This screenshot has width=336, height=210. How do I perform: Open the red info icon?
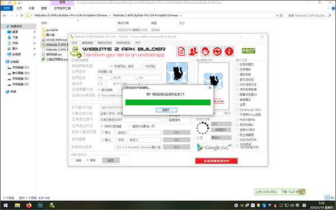pos(229,52)
